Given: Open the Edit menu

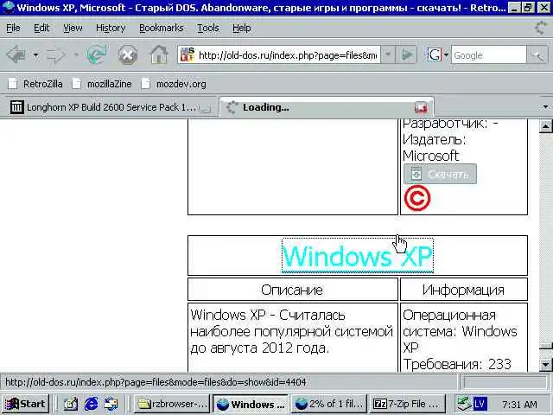Looking at the screenshot, I should coord(41,28).
